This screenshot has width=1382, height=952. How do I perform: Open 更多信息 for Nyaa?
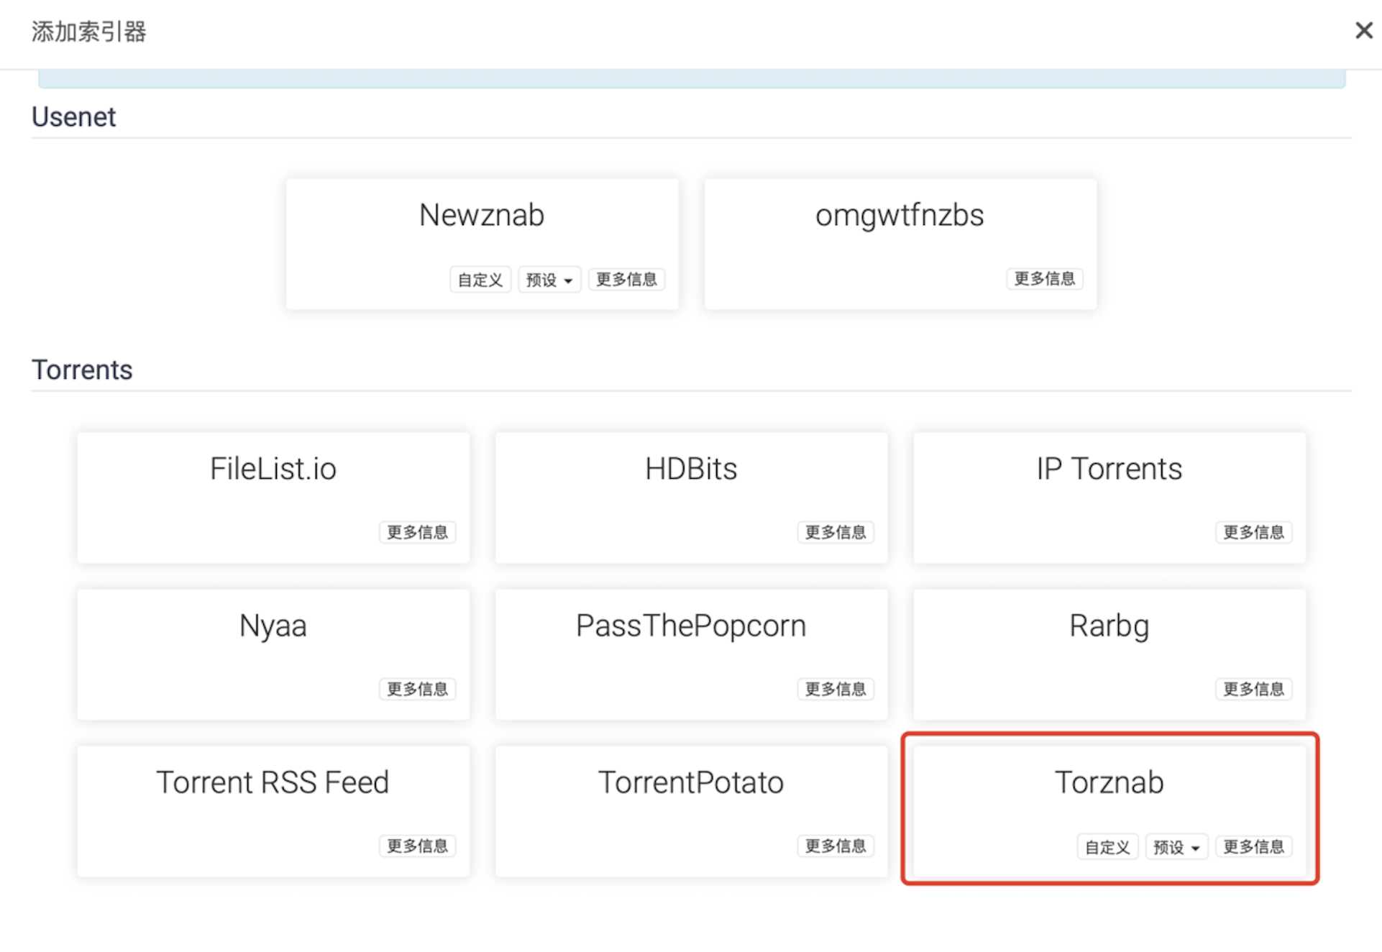(x=417, y=689)
